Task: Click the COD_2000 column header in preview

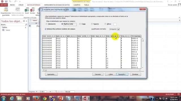Action: point(49,36)
